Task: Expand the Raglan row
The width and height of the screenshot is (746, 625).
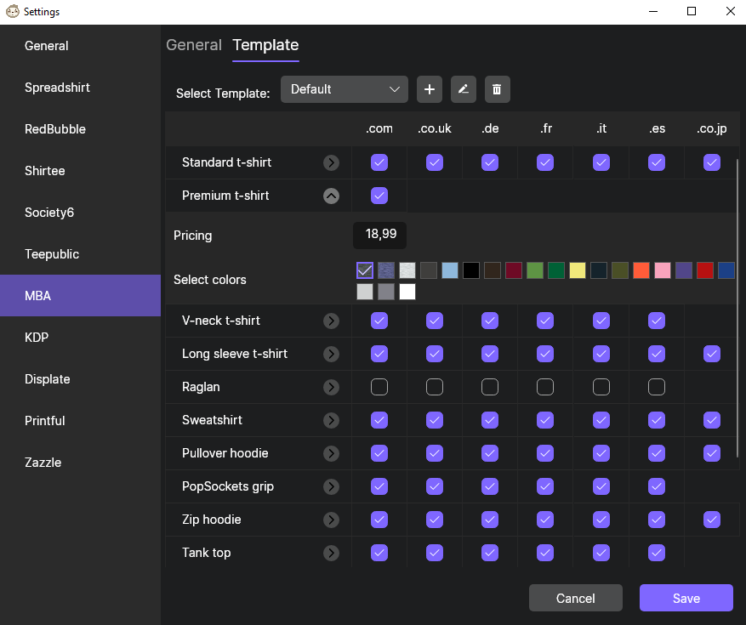Action: 331,387
